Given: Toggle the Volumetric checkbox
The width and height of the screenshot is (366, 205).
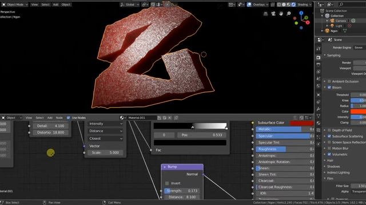Looking at the screenshot, I should 329,154.
